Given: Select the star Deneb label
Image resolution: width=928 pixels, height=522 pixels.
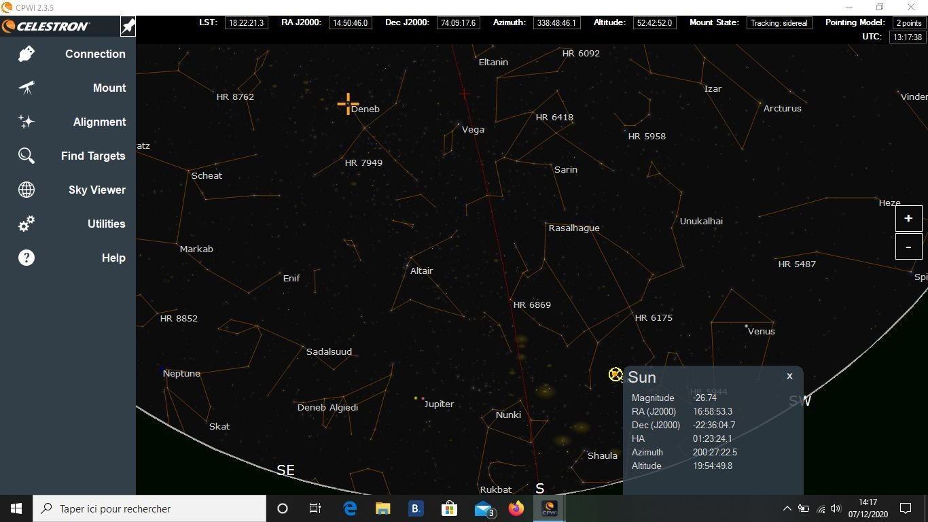Looking at the screenshot, I should [x=365, y=109].
